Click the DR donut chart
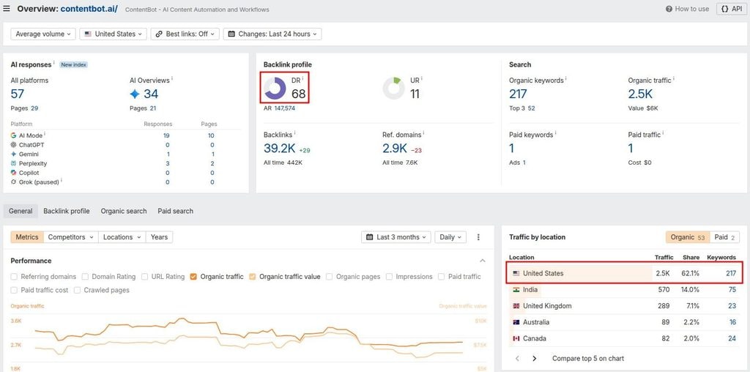This screenshot has width=750, height=372. [275, 89]
